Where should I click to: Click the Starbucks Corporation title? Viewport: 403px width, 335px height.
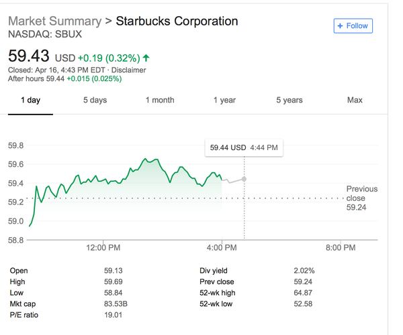coord(177,21)
